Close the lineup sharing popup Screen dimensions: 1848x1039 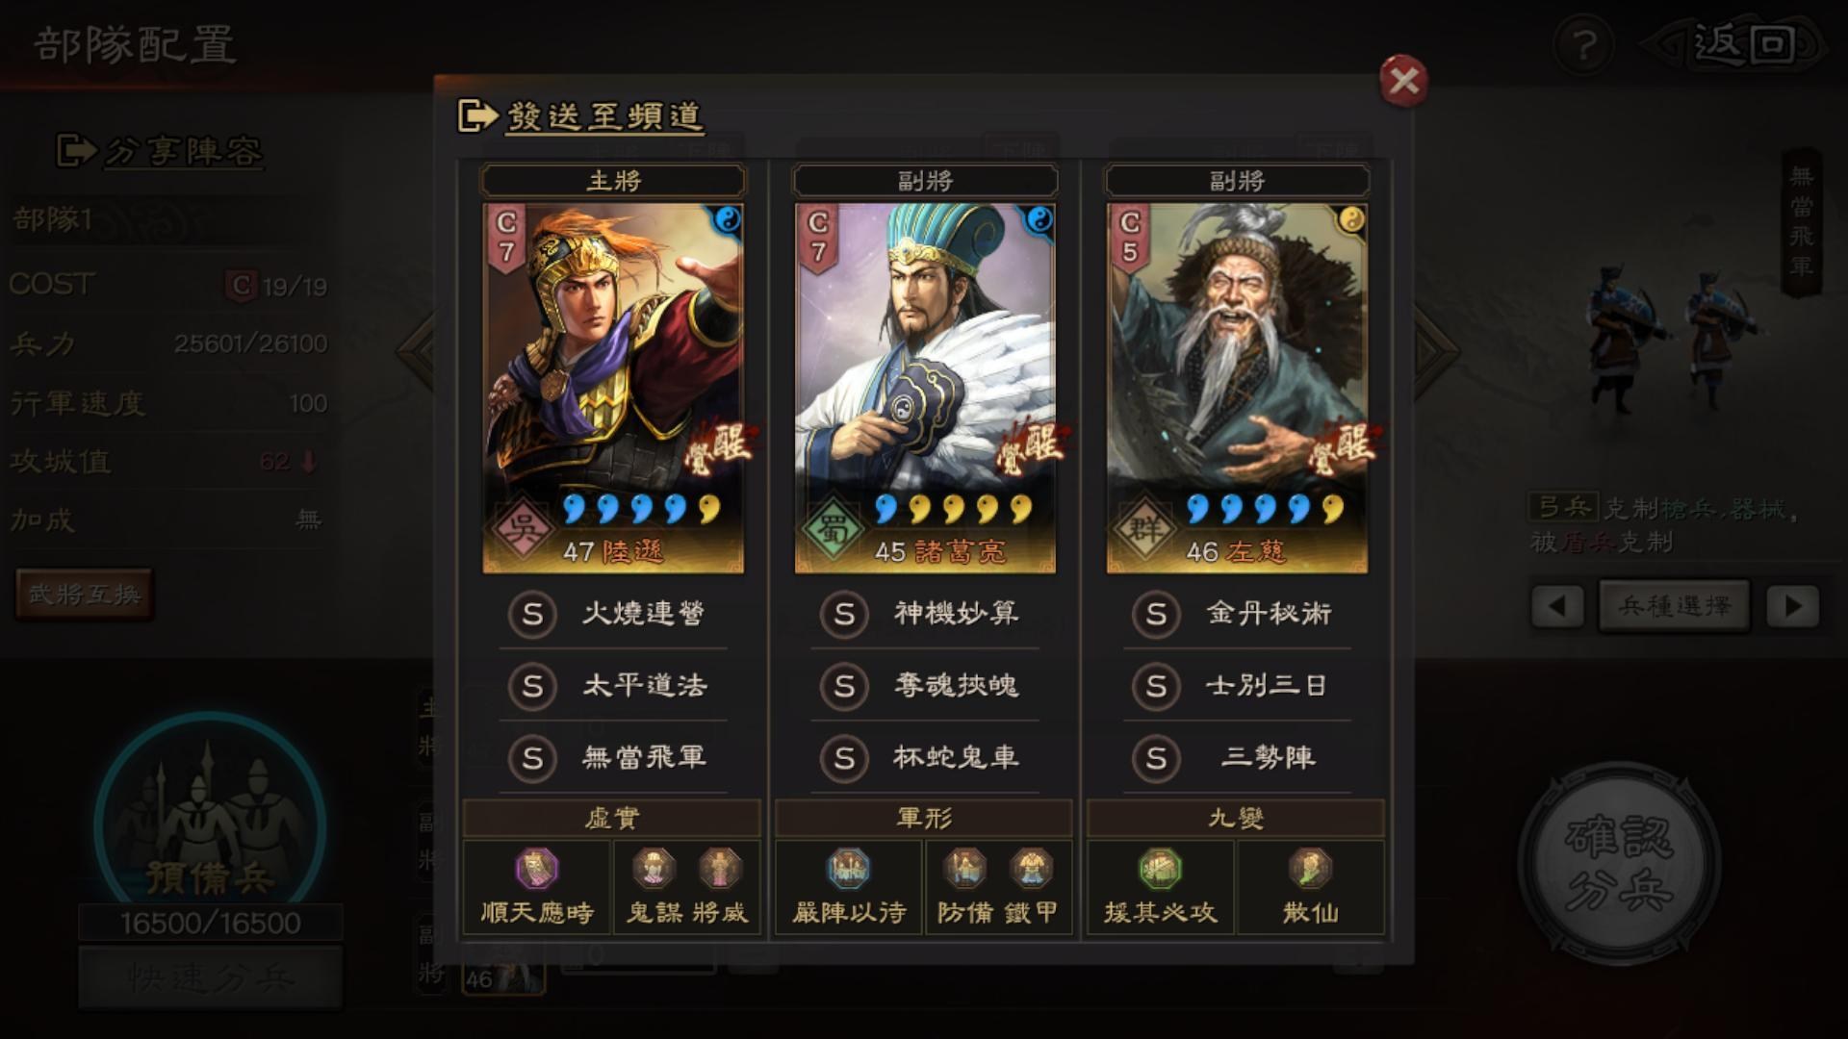[x=1403, y=81]
